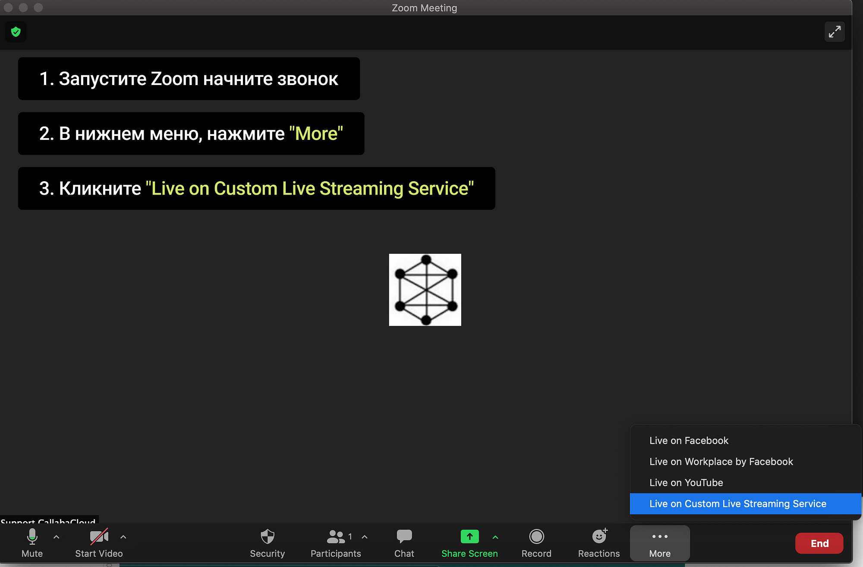Image resolution: width=863 pixels, height=567 pixels.
Task: Mute the microphone
Action: 32,543
